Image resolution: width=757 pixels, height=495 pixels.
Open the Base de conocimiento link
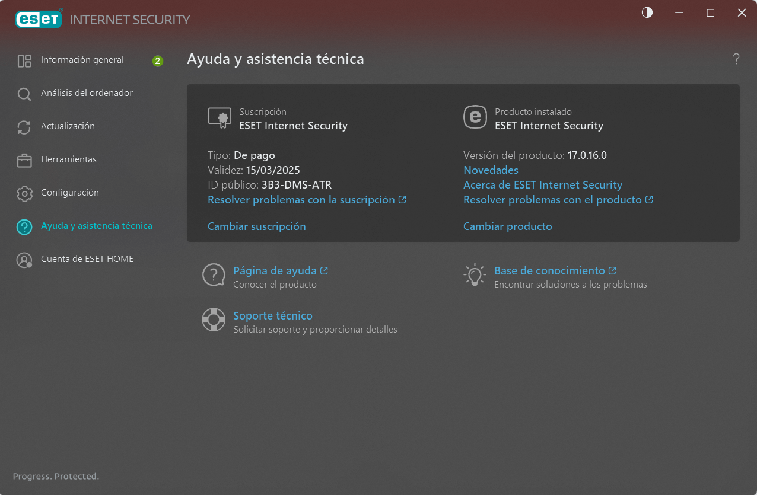(x=549, y=270)
